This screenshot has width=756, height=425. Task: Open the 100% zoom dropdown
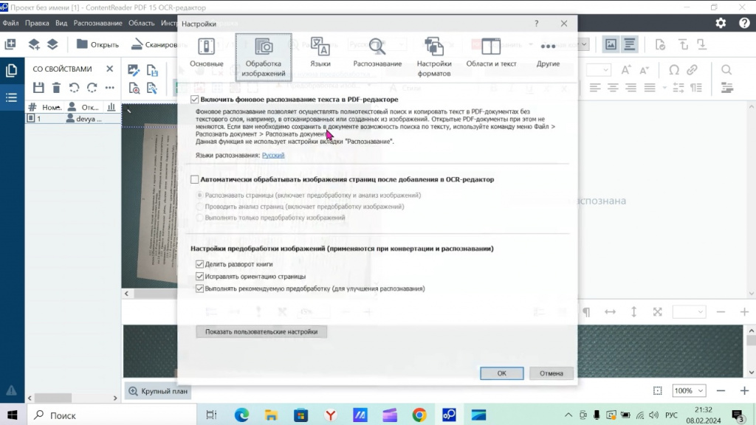[689, 391]
